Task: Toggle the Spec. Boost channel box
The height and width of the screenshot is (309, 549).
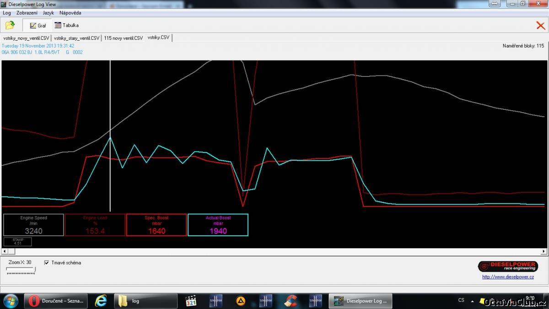Action: [156, 225]
